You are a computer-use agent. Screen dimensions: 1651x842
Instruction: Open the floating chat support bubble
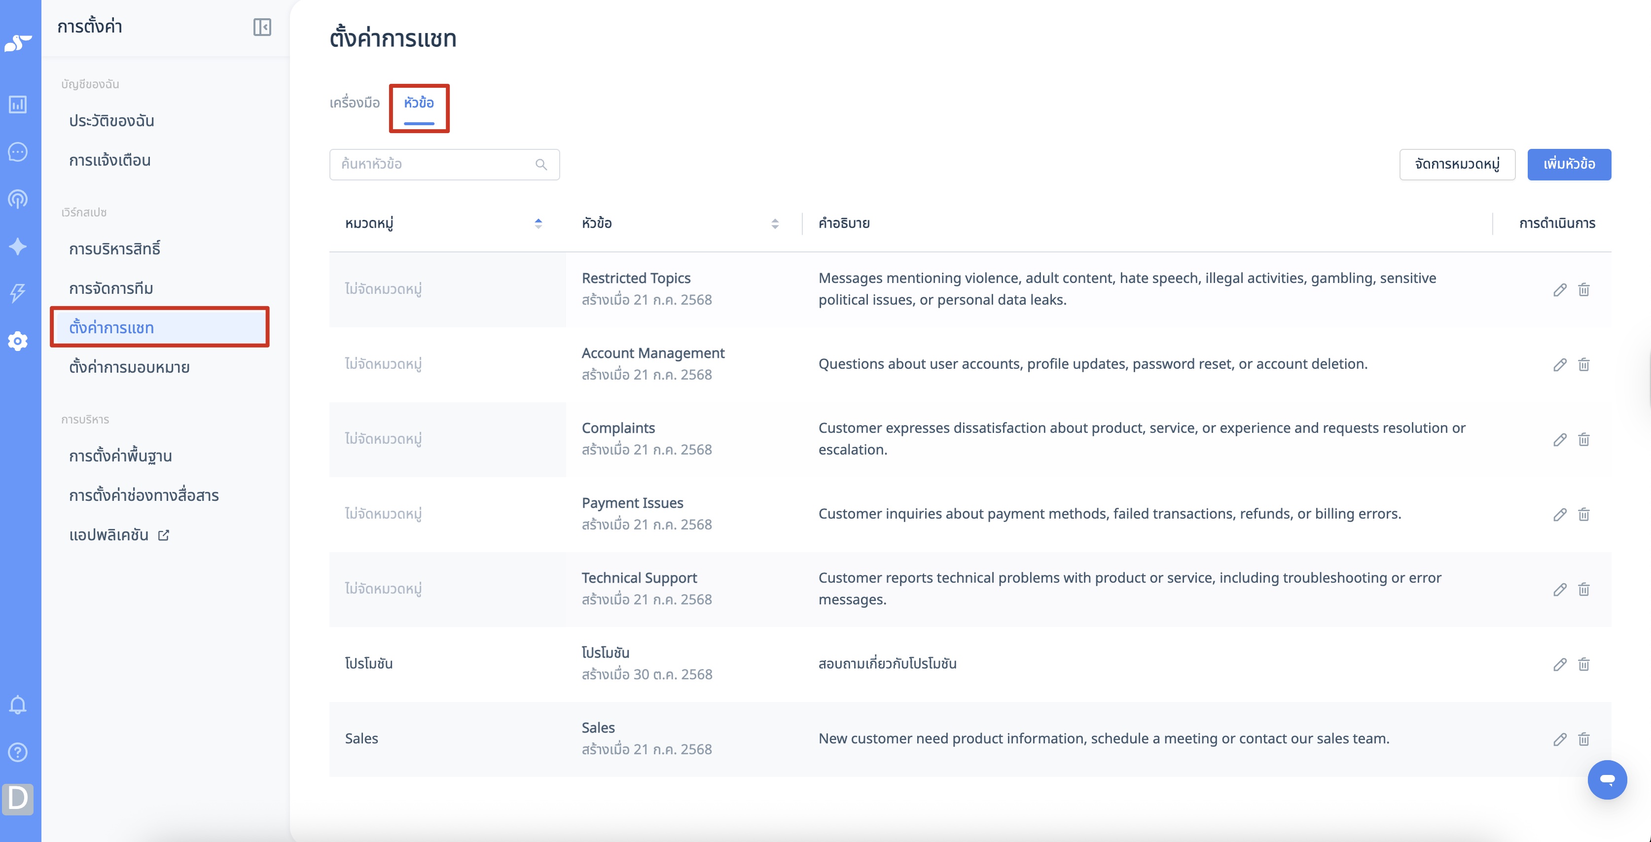click(1607, 779)
